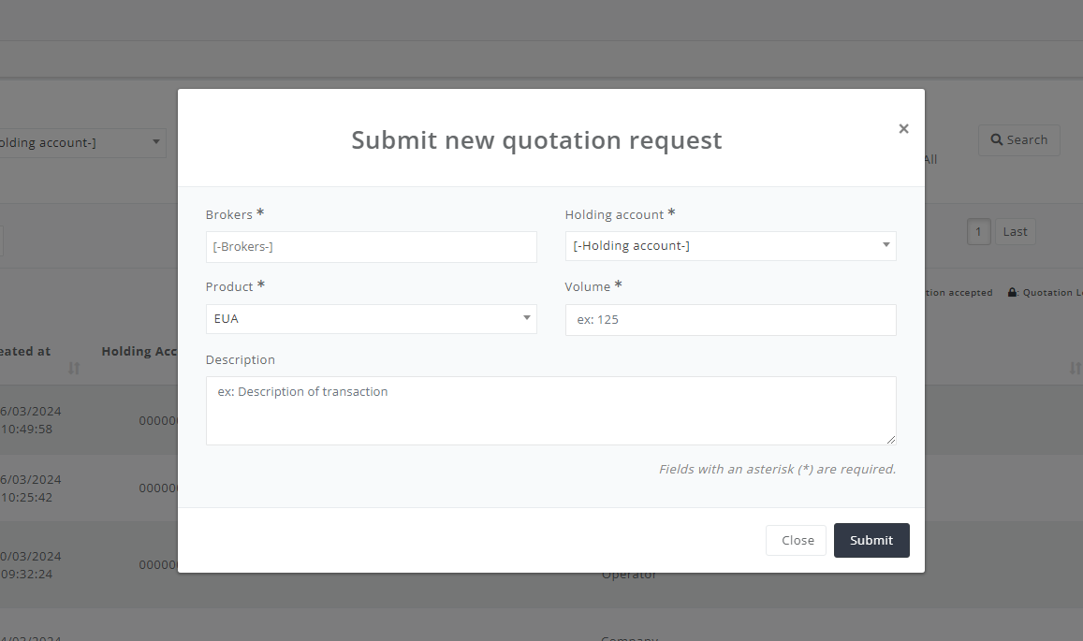Click the Holding Acc column header
1083x641 pixels.
[139, 351]
